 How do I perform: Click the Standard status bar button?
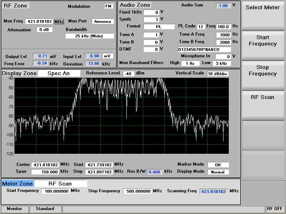[45, 209]
